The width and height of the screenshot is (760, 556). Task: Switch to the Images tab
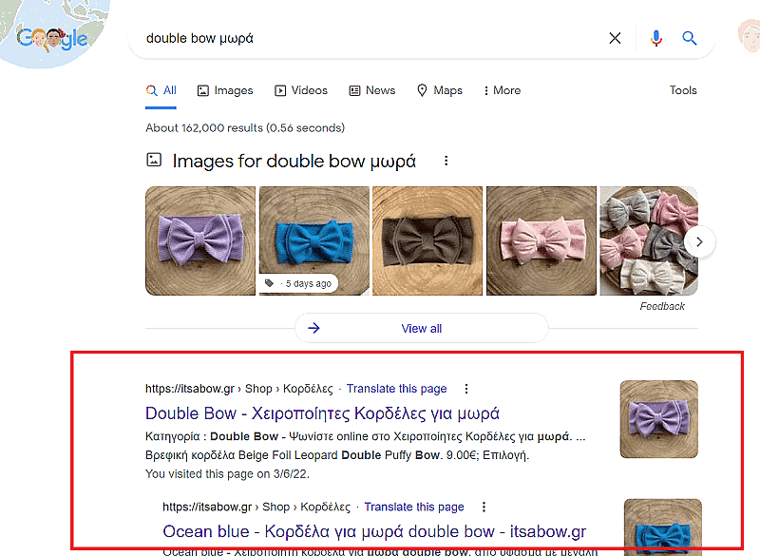pos(225,90)
